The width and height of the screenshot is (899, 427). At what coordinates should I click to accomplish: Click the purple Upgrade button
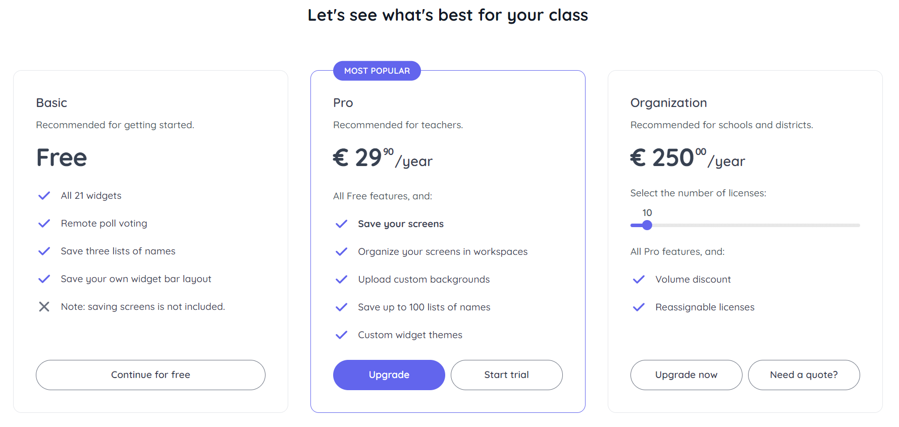[389, 375]
